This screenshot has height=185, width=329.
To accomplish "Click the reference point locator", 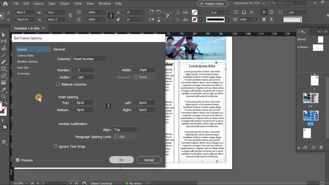I will pyautogui.click(x=2, y=16).
